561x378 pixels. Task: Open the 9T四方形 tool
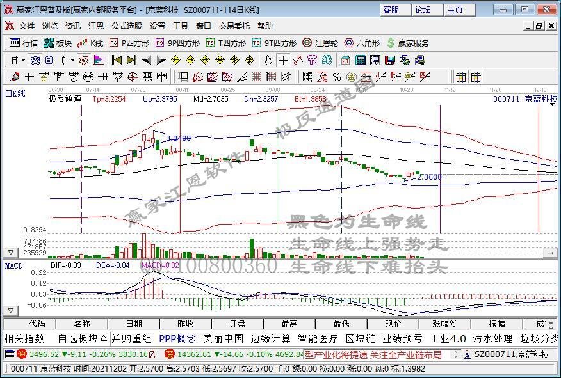pos(275,43)
